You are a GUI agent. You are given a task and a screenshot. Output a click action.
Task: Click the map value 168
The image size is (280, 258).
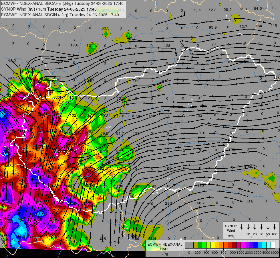point(259,26)
